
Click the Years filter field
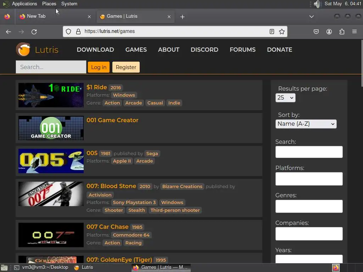click(309, 259)
